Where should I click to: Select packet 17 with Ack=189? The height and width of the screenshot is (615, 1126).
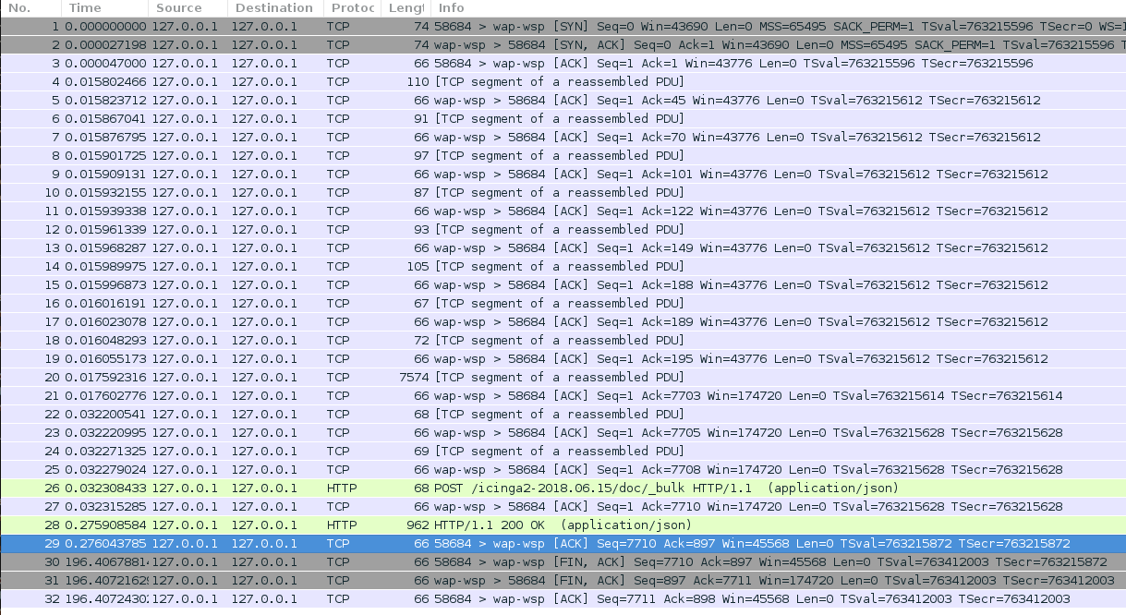click(x=563, y=321)
